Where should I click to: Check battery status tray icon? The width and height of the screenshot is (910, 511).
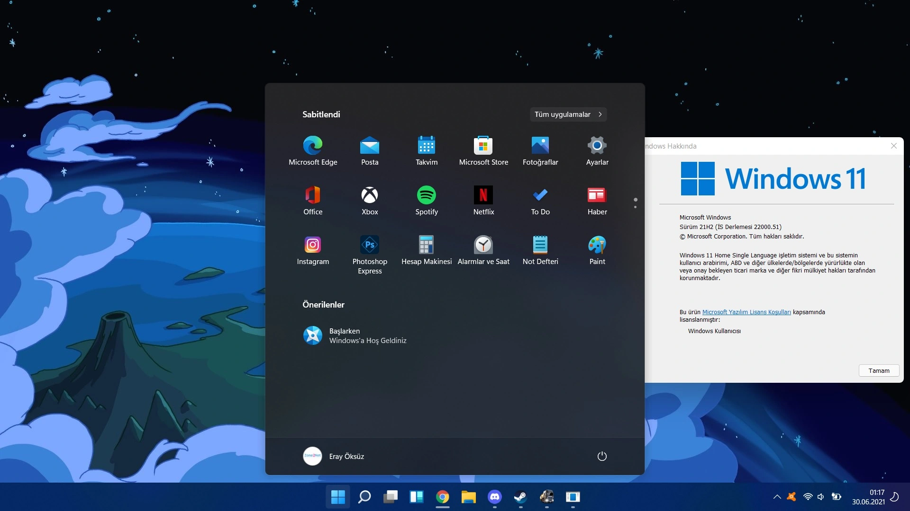(837, 497)
